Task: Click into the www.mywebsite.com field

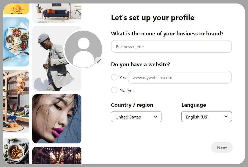Action: pyautogui.click(x=180, y=77)
